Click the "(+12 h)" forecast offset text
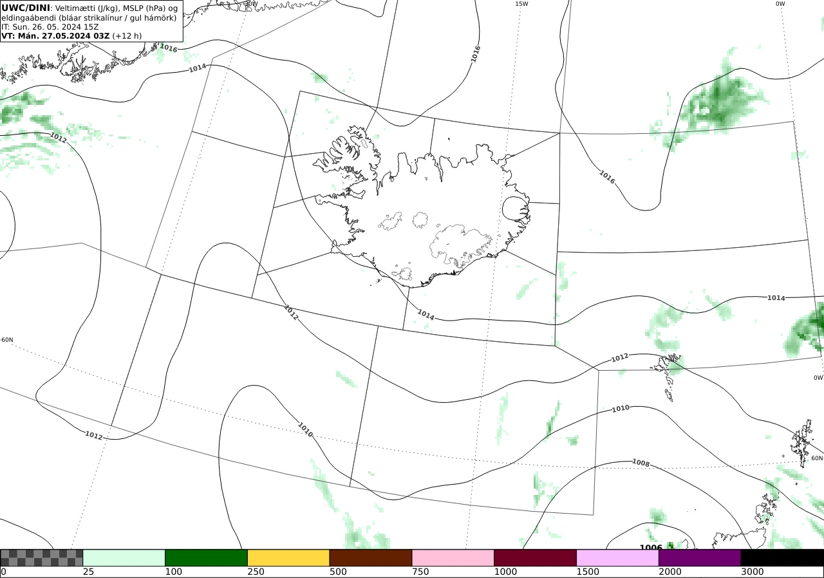824x578 pixels. [x=127, y=35]
